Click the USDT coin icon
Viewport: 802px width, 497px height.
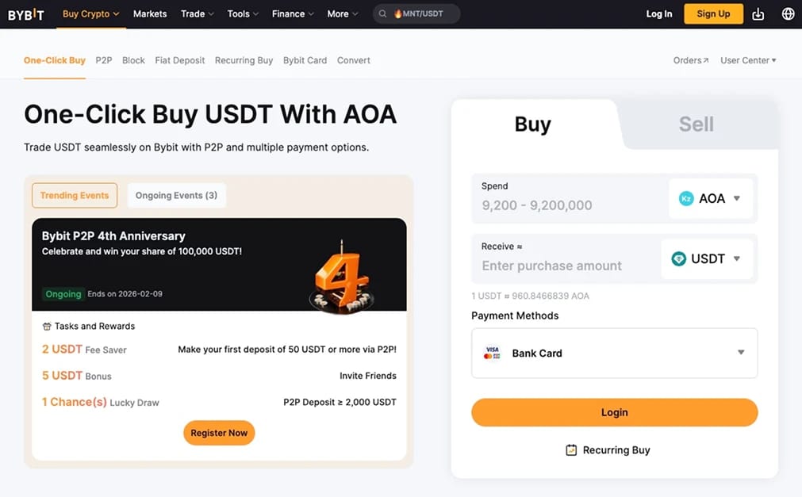[x=679, y=258]
